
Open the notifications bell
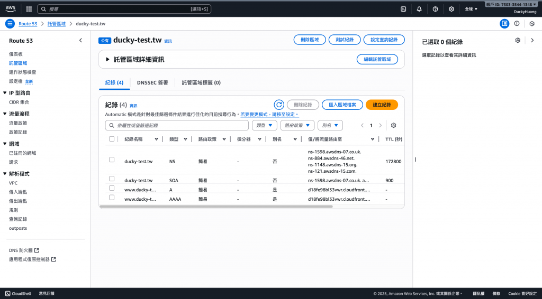point(419,10)
